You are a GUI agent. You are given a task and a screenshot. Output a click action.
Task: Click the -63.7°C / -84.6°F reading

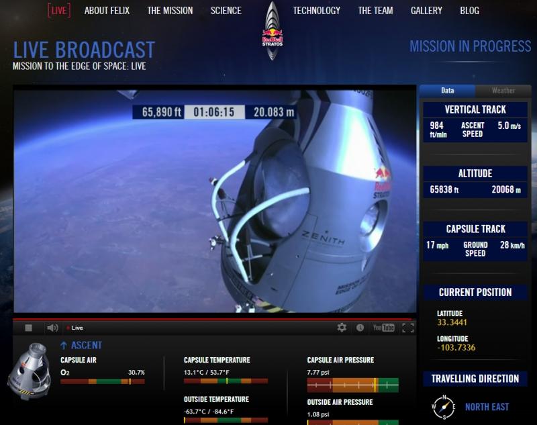pyautogui.click(x=209, y=412)
